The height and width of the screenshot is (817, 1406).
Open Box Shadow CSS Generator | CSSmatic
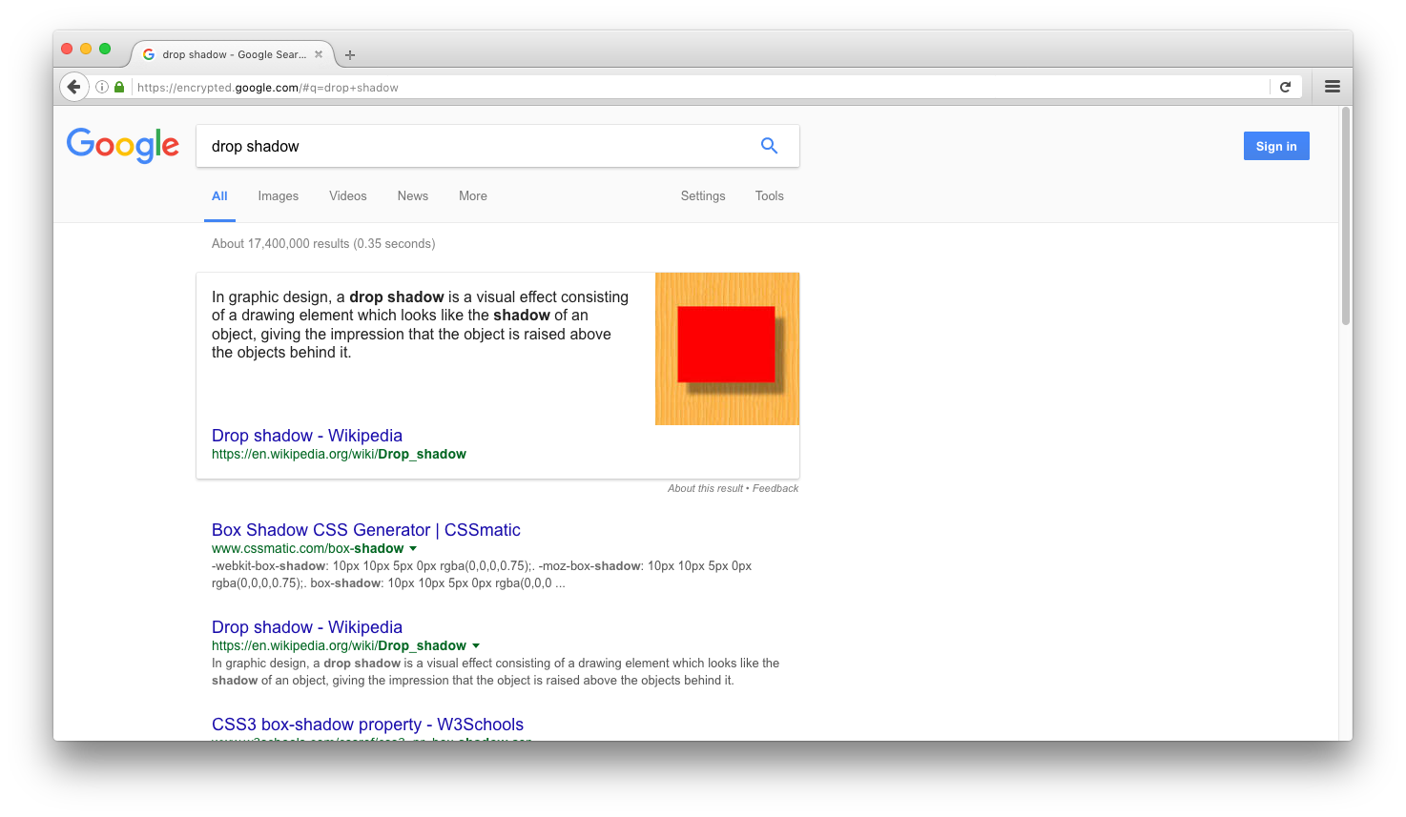click(366, 530)
